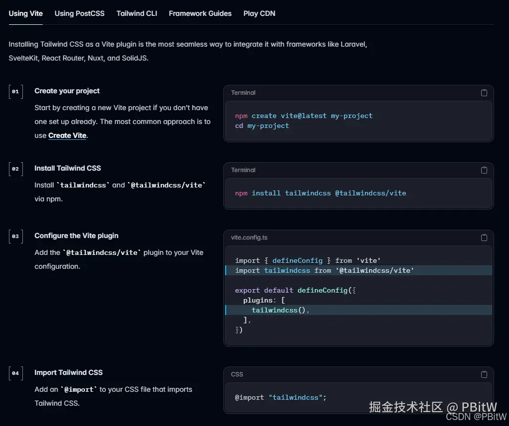Copy the npm install tailwindcss command
Viewport: 509px width, 426px height.
(x=484, y=170)
